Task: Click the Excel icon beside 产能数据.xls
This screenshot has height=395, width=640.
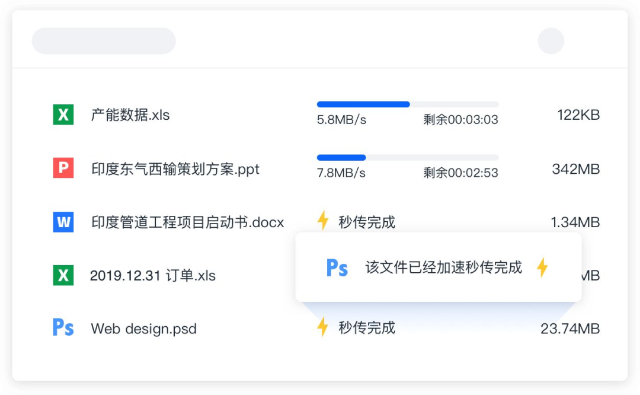Action: 63,114
